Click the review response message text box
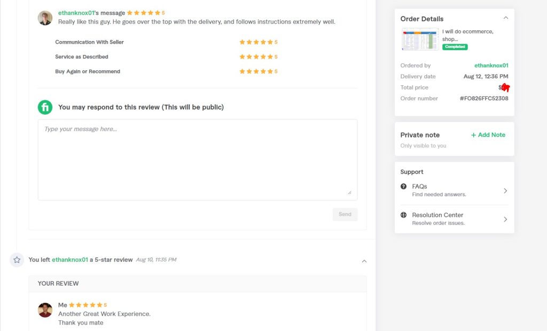 pos(198,160)
